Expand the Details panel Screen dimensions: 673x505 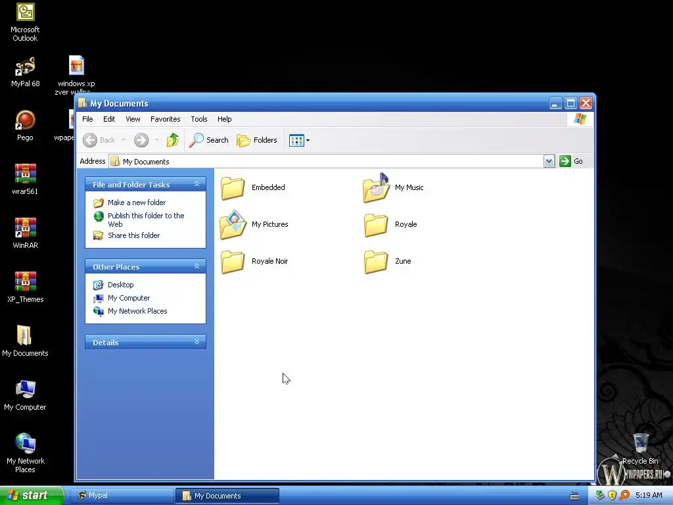tap(197, 342)
